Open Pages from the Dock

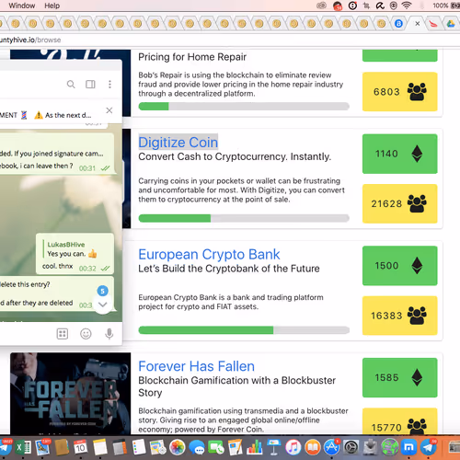236,448
